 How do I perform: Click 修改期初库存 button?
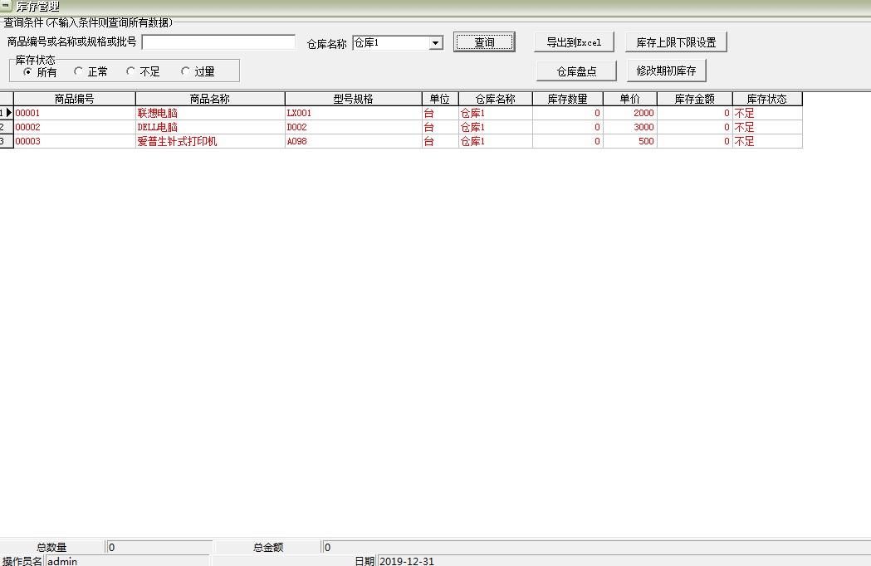tap(667, 71)
